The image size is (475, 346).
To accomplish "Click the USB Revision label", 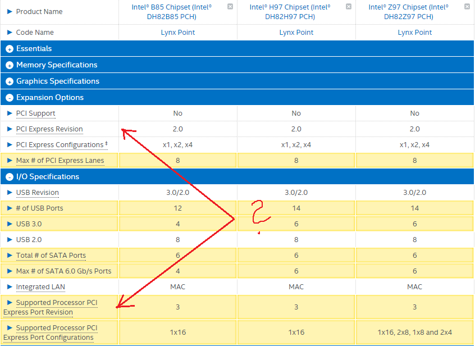I will (x=38, y=193).
